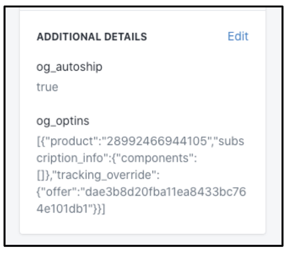Click the ADDITIONAL DETAILS section heading

[x=92, y=37]
